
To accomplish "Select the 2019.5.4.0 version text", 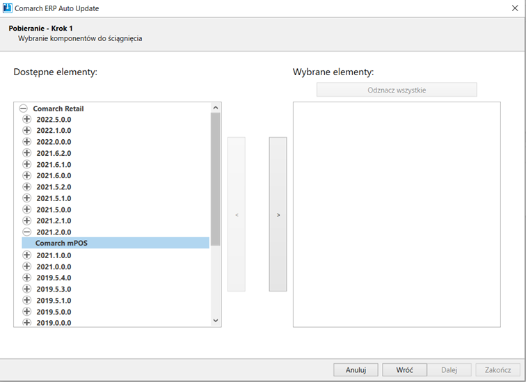I will tap(54, 278).
